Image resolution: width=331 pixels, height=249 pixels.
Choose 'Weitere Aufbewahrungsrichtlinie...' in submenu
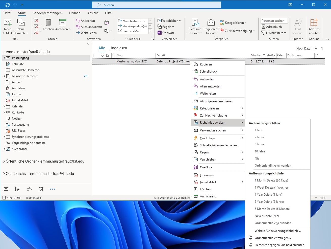277,231
